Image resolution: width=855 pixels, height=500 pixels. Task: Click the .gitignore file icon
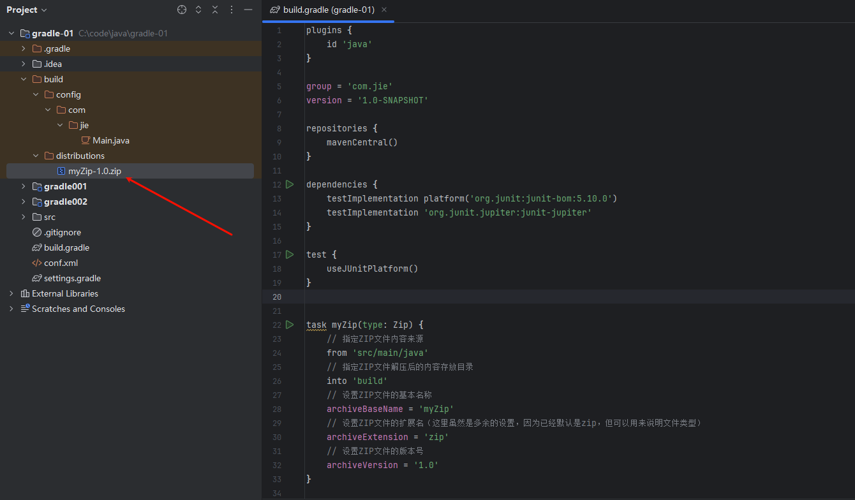point(37,232)
